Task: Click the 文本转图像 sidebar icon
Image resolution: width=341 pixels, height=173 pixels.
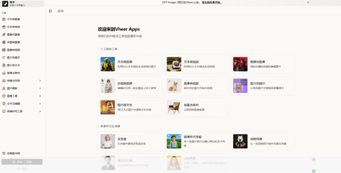Action: point(4,19)
